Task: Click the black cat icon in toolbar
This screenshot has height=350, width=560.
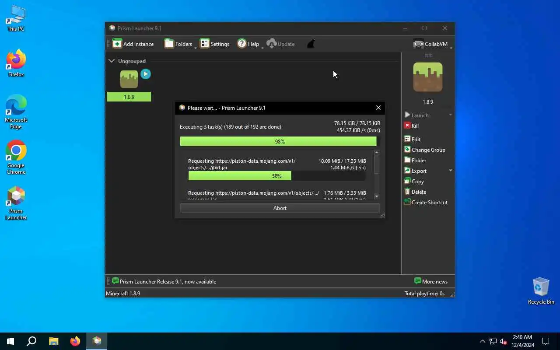Action: [311, 44]
